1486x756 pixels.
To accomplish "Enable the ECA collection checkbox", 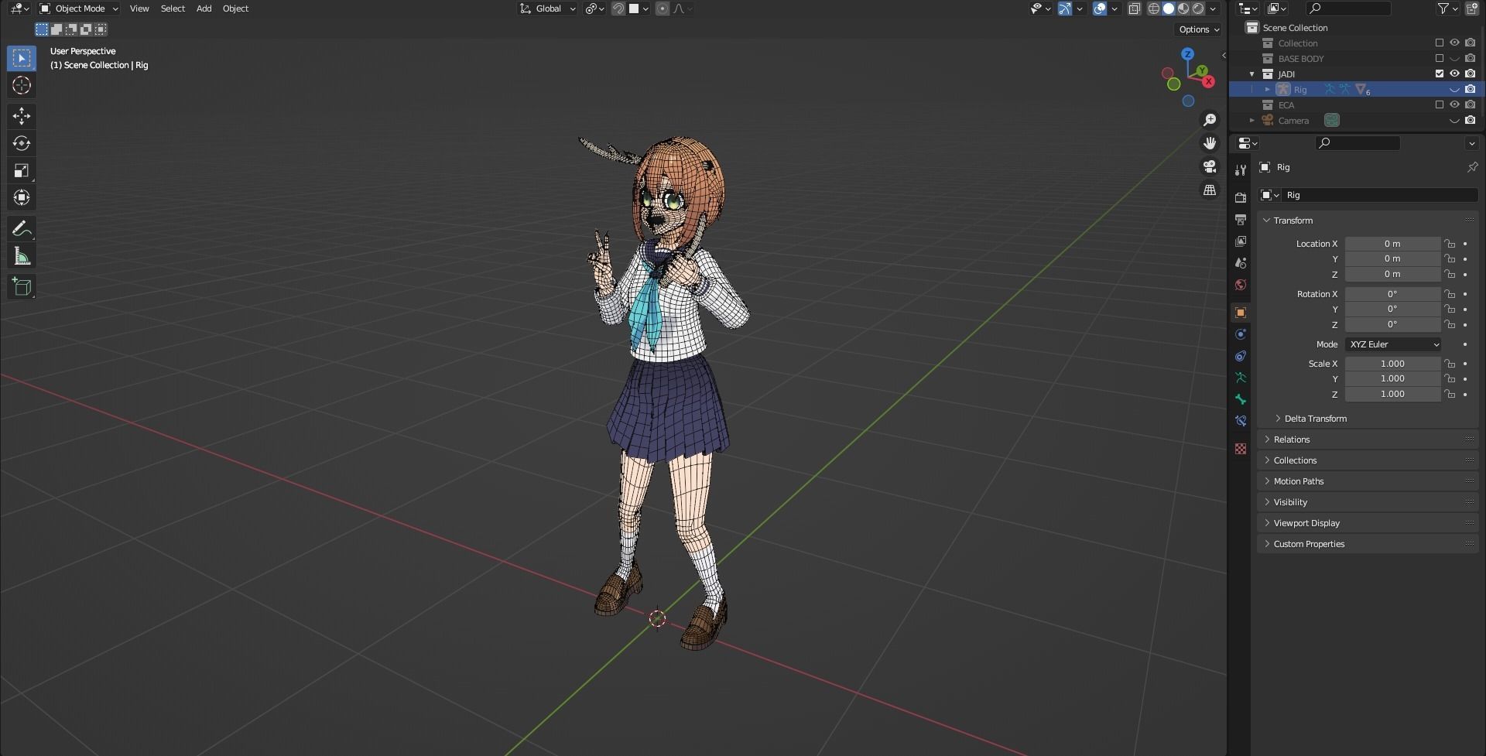I will (1440, 105).
